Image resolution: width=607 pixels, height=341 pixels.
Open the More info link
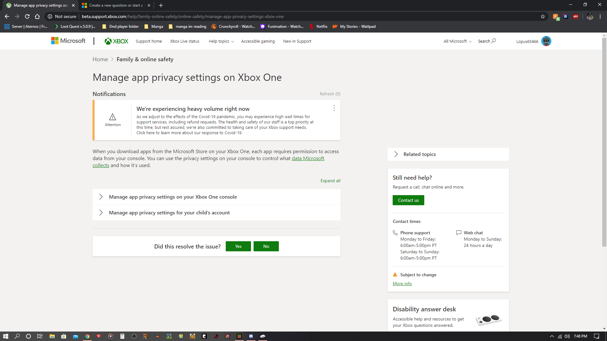[x=402, y=284]
